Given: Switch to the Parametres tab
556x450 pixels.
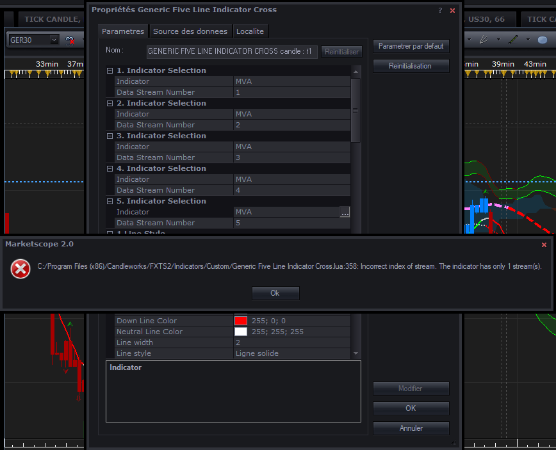Looking at the screenshot, I should coord(123,31).
